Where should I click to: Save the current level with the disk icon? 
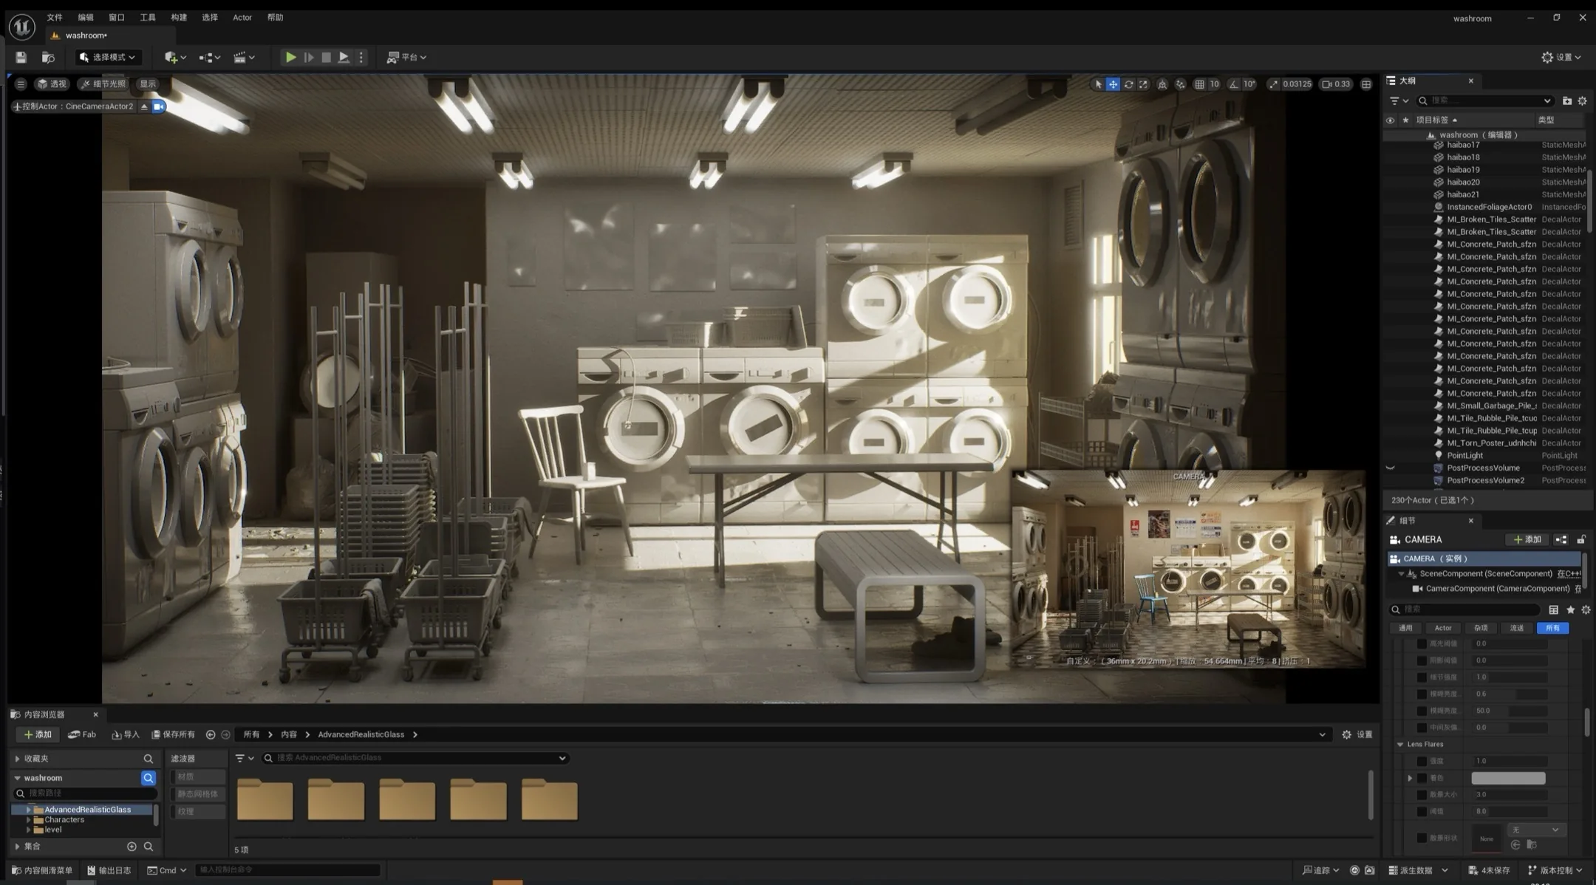[21, 57]
